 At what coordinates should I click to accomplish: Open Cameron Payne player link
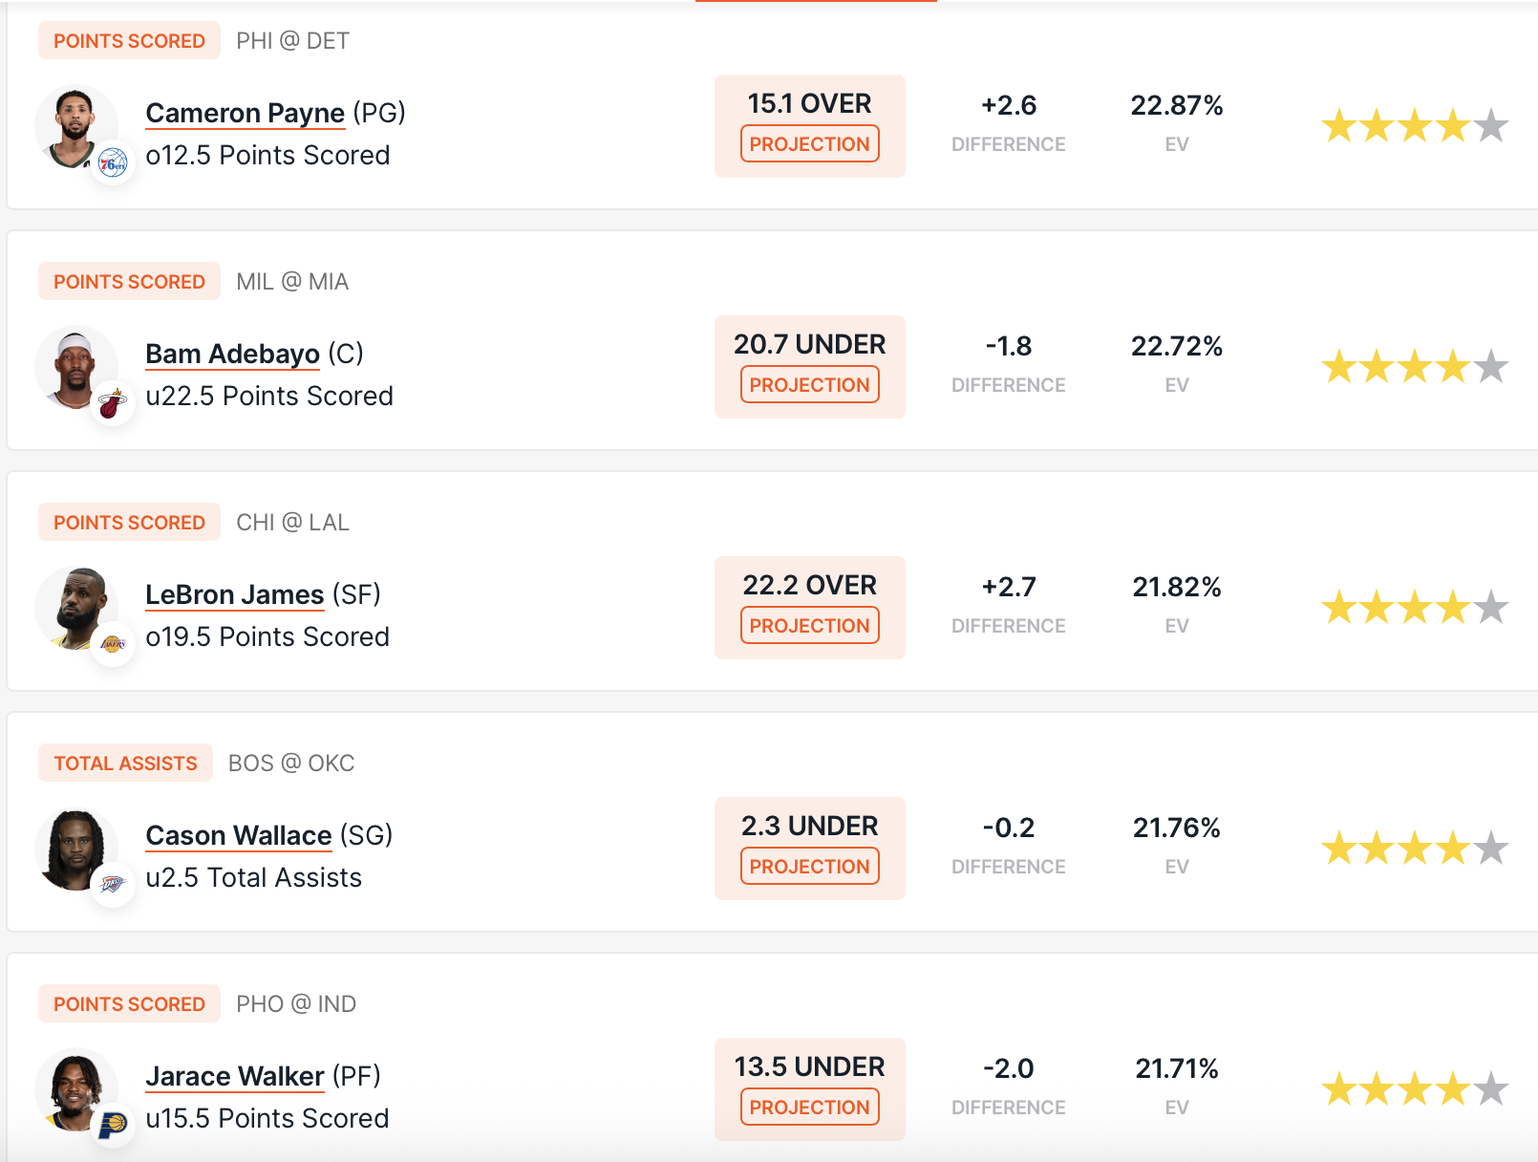[245, 113]
